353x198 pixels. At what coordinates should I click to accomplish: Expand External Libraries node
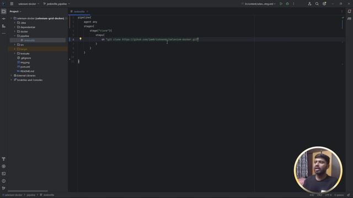[11, 75]
